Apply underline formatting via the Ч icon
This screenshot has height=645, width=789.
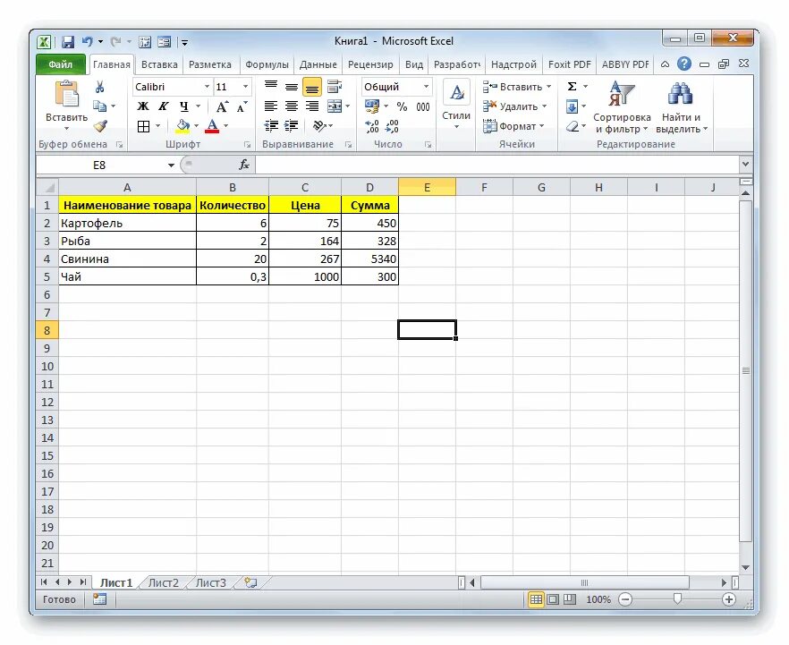[x=184, y=106]
